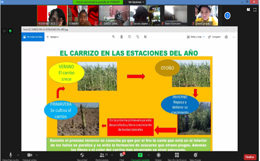260x161 pixels.
Task: Click print icon in Photos toolbar
Action: (x=226, y=37)
